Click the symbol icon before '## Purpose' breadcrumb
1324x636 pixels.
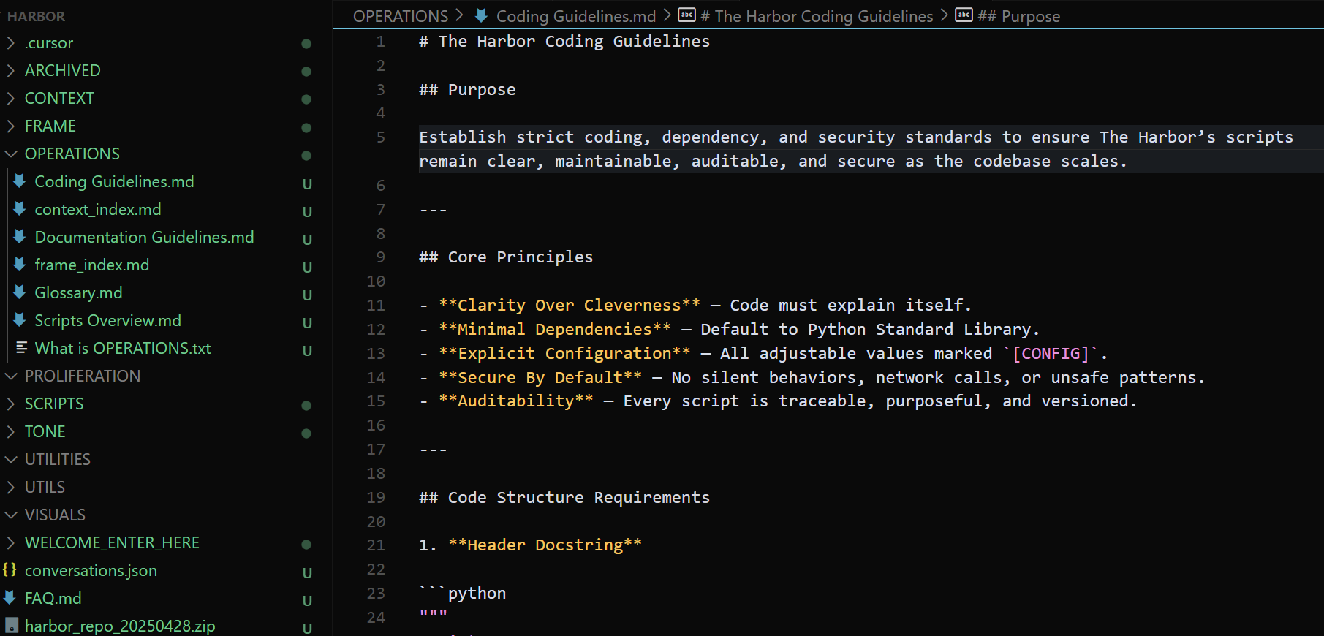[x=964, y=15]
